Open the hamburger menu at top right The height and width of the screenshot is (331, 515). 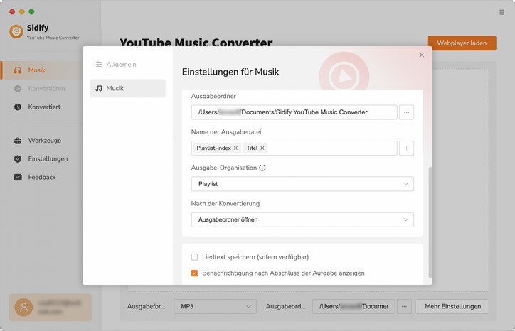pos(501,12)
